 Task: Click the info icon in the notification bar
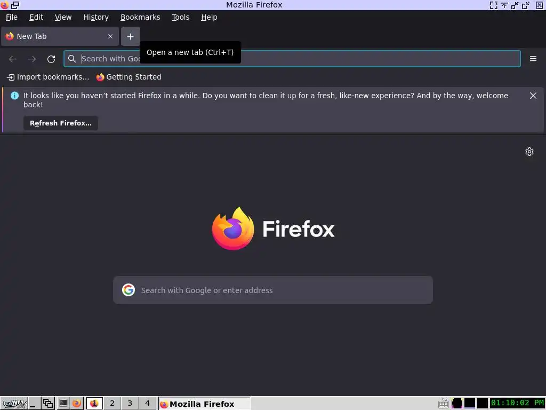pos(14,96)
